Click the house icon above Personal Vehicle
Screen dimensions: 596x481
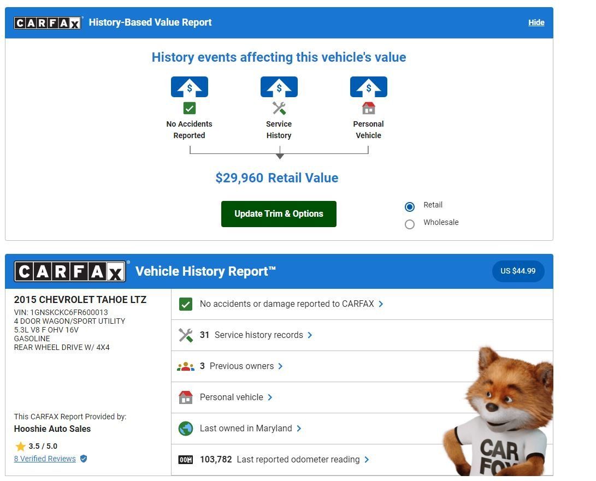coord(368,108)
